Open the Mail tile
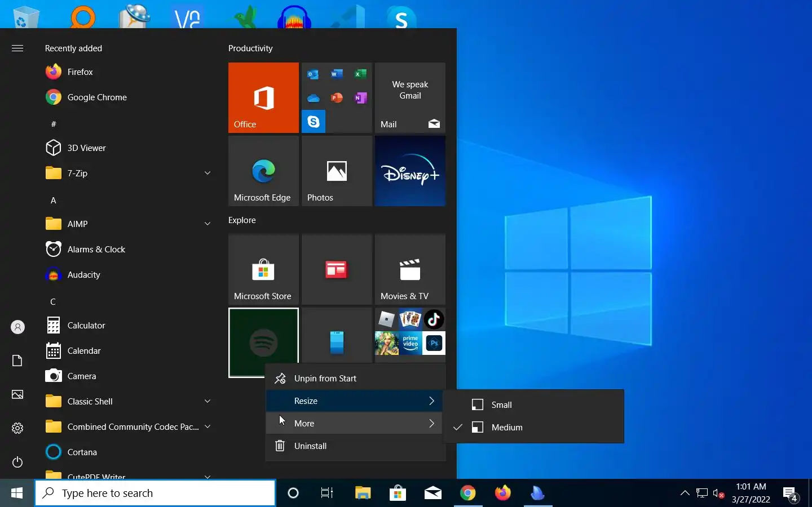Viewport: 812px width, 507px height. (410, 97)
